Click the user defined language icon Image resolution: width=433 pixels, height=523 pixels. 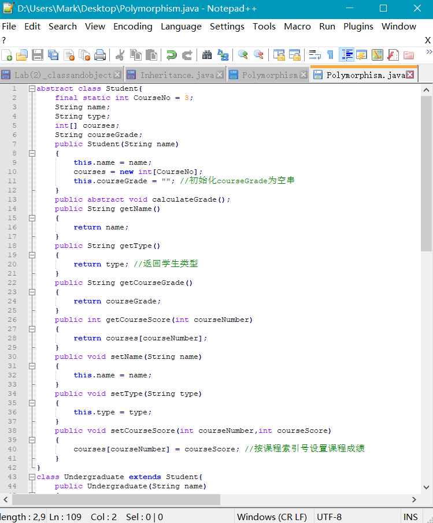(x=362, y=55)
